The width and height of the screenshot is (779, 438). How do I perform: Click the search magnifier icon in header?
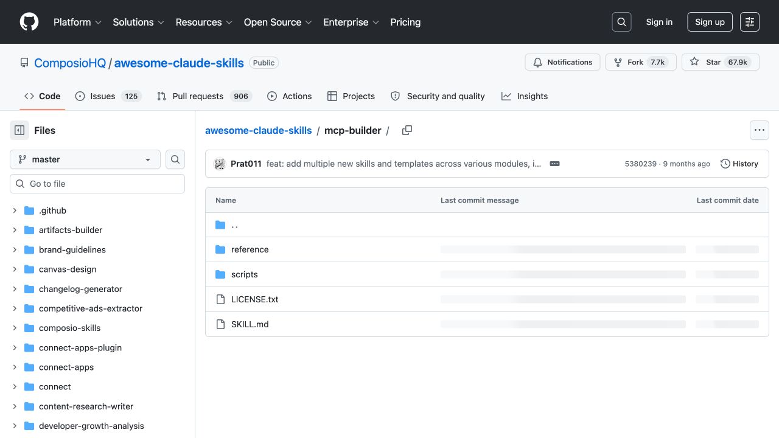pos(621,22)
